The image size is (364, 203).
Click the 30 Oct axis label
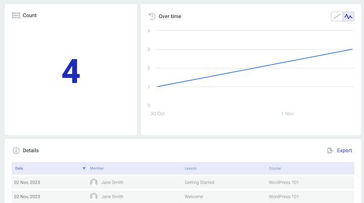pyautogui.click(x=157, y=114)
